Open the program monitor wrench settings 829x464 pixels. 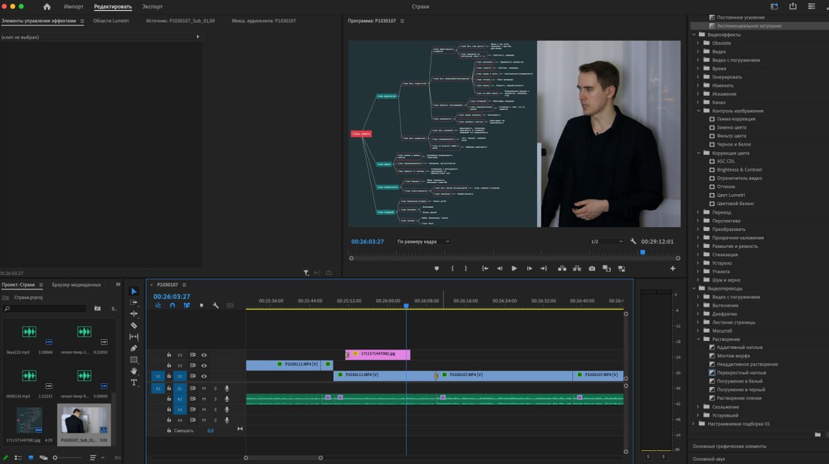633,241
